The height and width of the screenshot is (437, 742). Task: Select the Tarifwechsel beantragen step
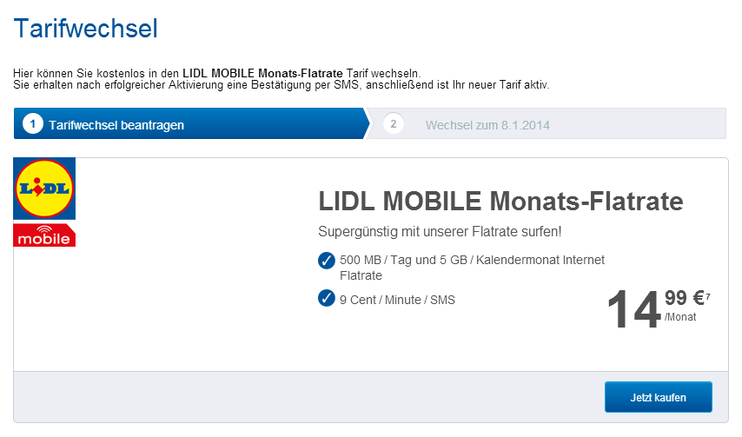(116, 125)
